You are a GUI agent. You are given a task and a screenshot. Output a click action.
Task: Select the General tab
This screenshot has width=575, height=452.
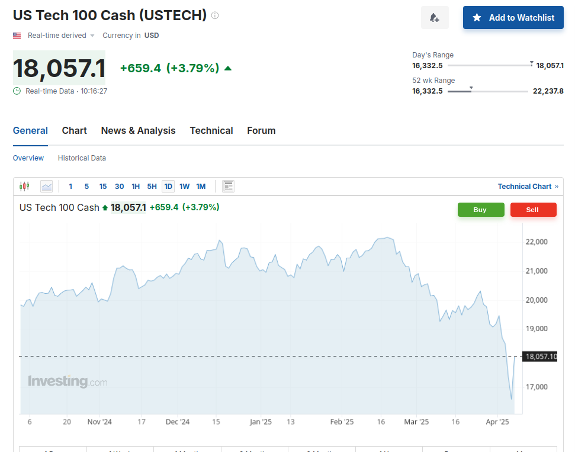pyautogui.click(x=30, y=130)
